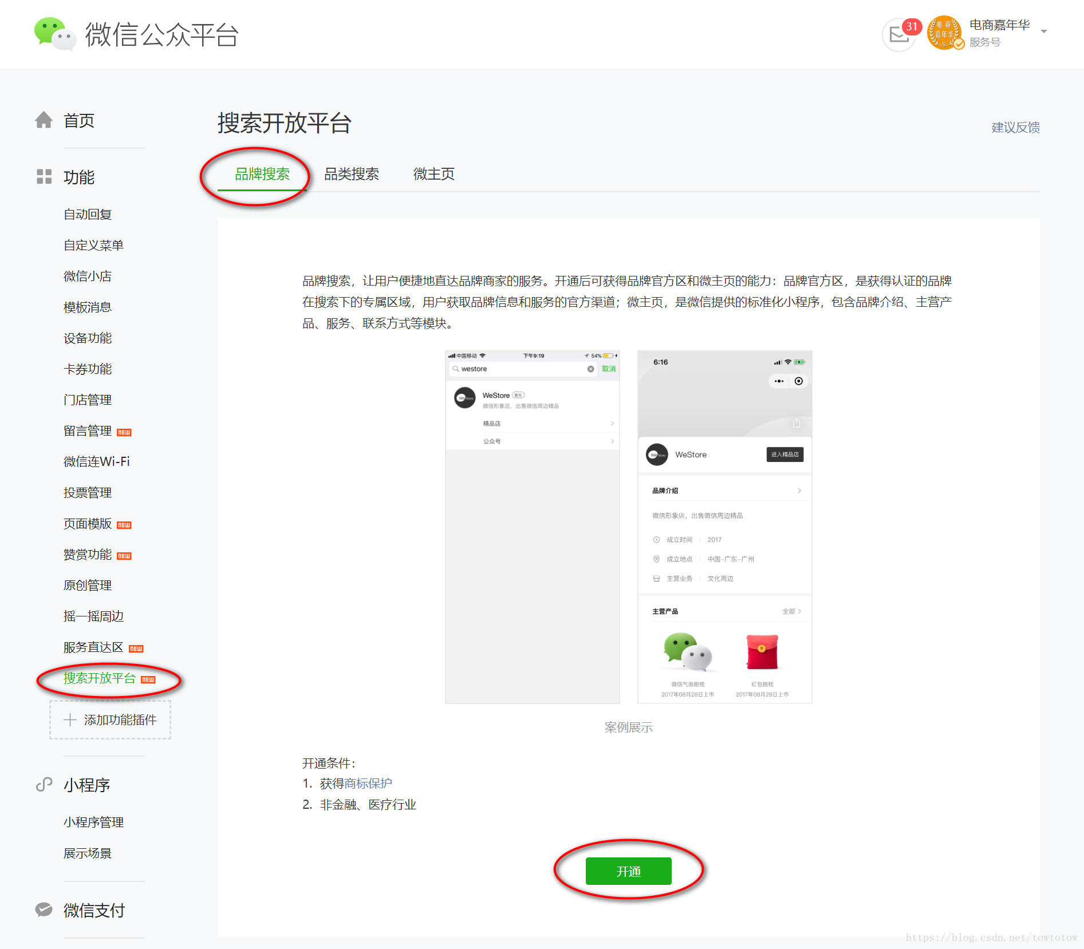Image resolution: width=1084 pixels, height=949 pixels.
Task: Click the 31 unread notification badge
Action: pos(912,26)
